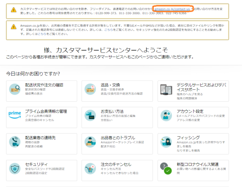Select Eメールアドレスやパスワードの変更 subtext
The image size is (242, 188).
tap(201, 116)
